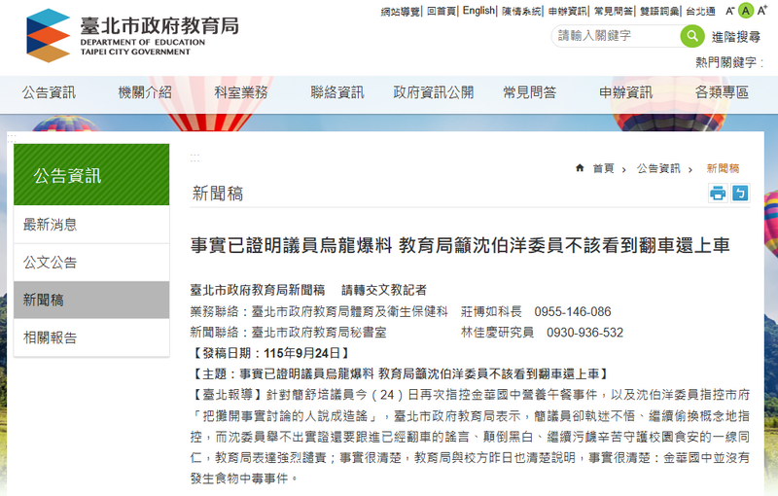Open the 公告資訊 main navigation menu
The width and height of the screenshot is (778, 496).
(x=49, y=92)
